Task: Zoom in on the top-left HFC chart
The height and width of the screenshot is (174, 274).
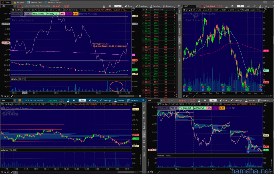Action: pyautogui.click(x=5, y=96)
